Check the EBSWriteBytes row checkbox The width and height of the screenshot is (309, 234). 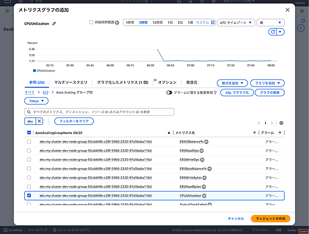[29, 177]
